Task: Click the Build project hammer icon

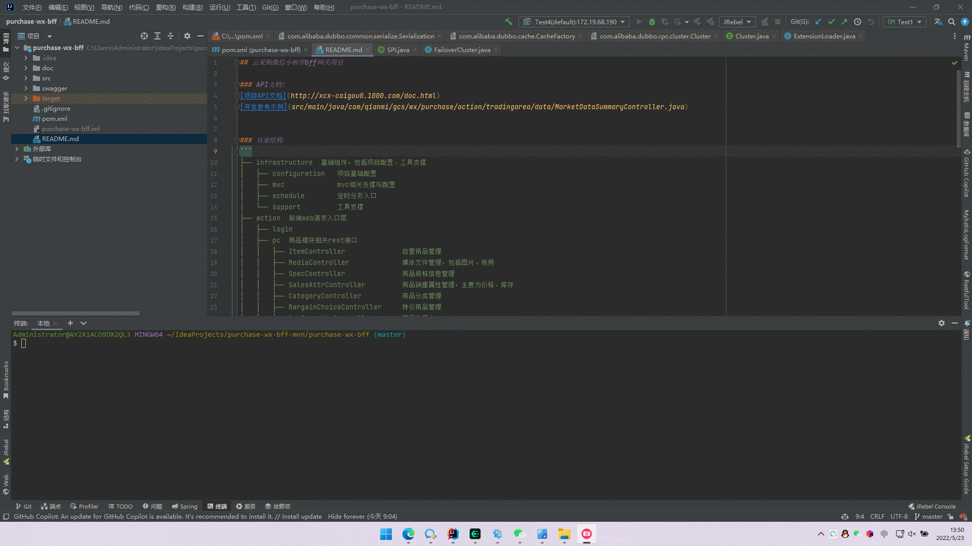Action: (508, 22)
